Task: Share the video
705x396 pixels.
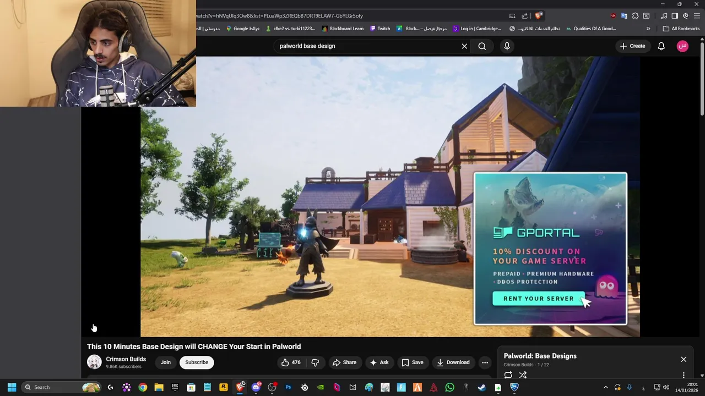Action: (x=344, y=362)
